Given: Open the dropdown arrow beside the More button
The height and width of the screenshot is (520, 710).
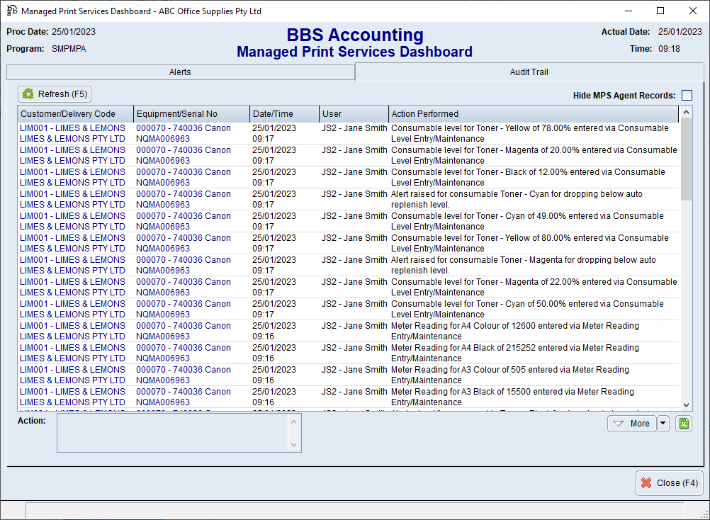Looking at the screenshot, I should (663, 424).
